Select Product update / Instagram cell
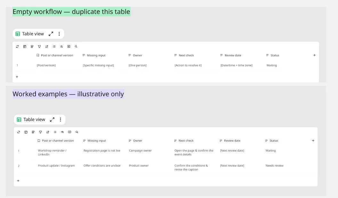This screenshot has width=338, height=198. point(56,166)
